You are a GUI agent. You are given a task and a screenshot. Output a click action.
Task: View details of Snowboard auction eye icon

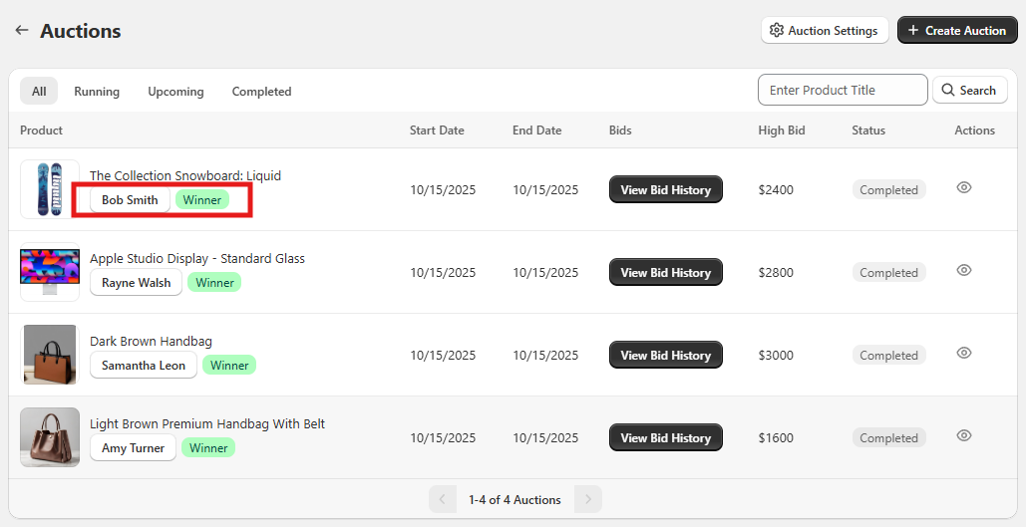pos(964,187)
